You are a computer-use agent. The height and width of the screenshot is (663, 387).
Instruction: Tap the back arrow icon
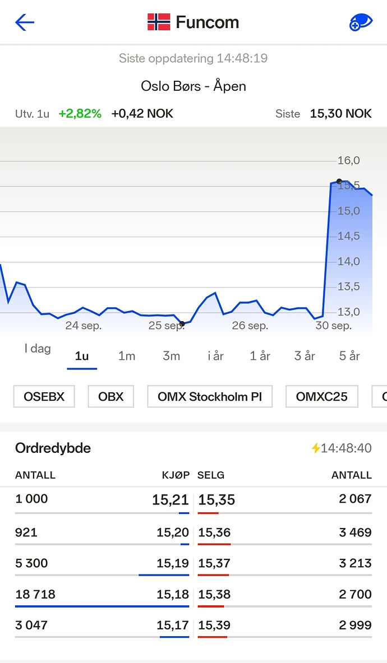click(25, 22)
